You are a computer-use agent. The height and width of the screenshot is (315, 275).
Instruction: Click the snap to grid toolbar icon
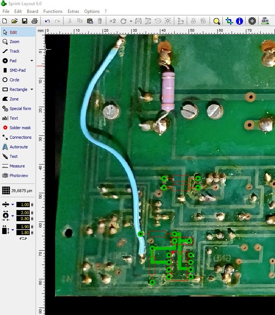pos(168,21)
